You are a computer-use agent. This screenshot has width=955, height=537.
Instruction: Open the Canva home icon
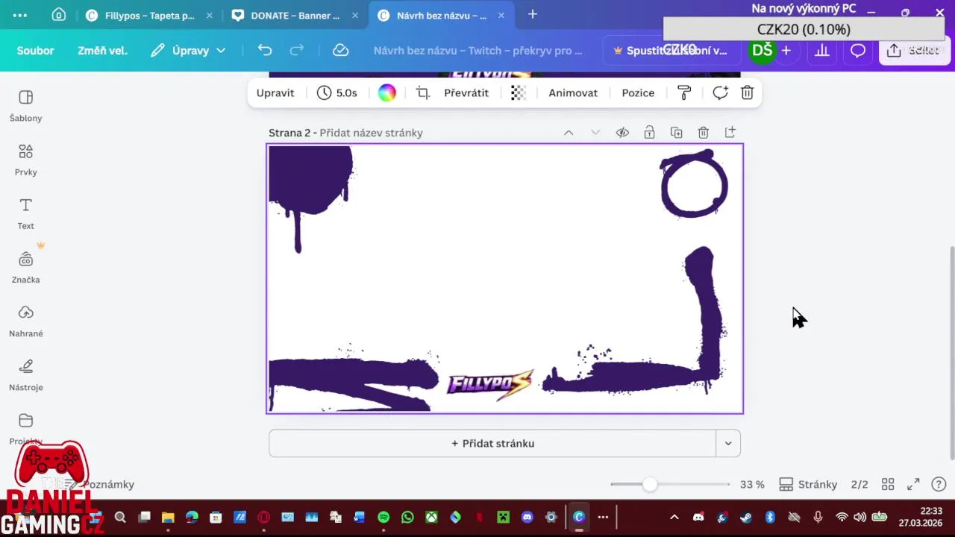point(58,15)
